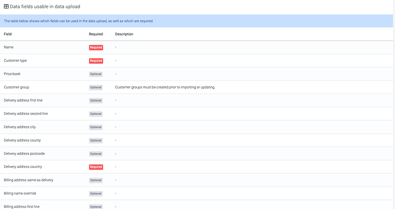The height and width of the screenshot is (209, 395).
Task: Click the Optional badge for Price book
Action: (x=96, y=74)
